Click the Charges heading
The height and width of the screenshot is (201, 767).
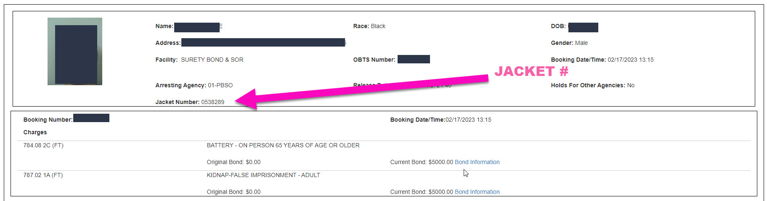click(x=35, y=132)
